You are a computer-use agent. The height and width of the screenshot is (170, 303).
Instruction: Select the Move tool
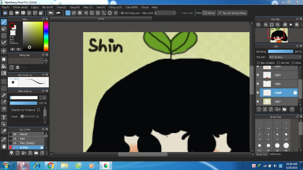tap(4, 51)
